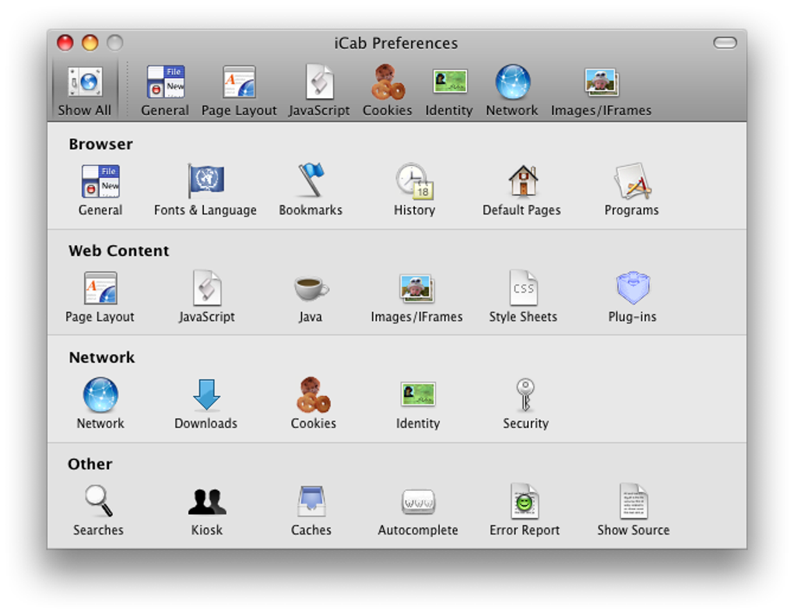The height and width of the screenshot is (614, 794).
Task: Open the History preferences
Action: point(415,191)
